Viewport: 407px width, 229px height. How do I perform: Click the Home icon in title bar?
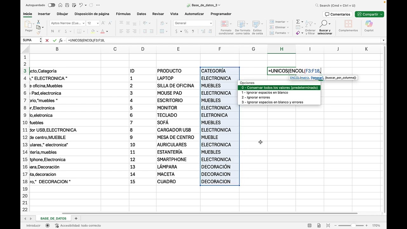(x=60, y=5)
